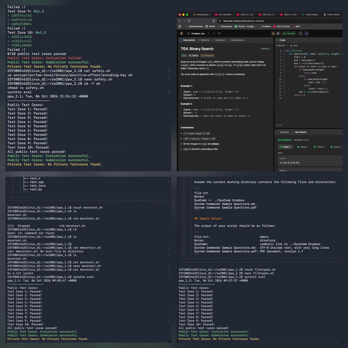
Task: Click the site info icon before URL
Action: [x=220, y=21]
